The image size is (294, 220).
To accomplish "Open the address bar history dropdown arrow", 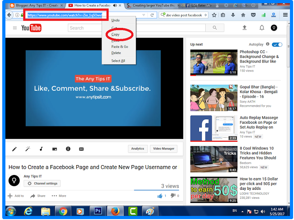I will (x=144, y=15).
